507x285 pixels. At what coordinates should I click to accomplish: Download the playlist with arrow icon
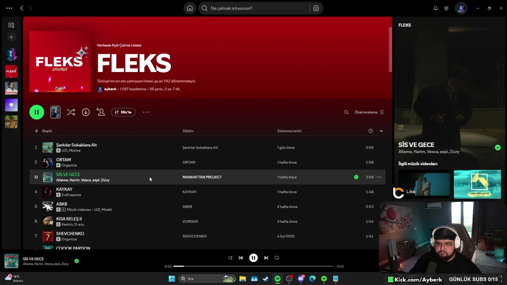pos(86,112)
